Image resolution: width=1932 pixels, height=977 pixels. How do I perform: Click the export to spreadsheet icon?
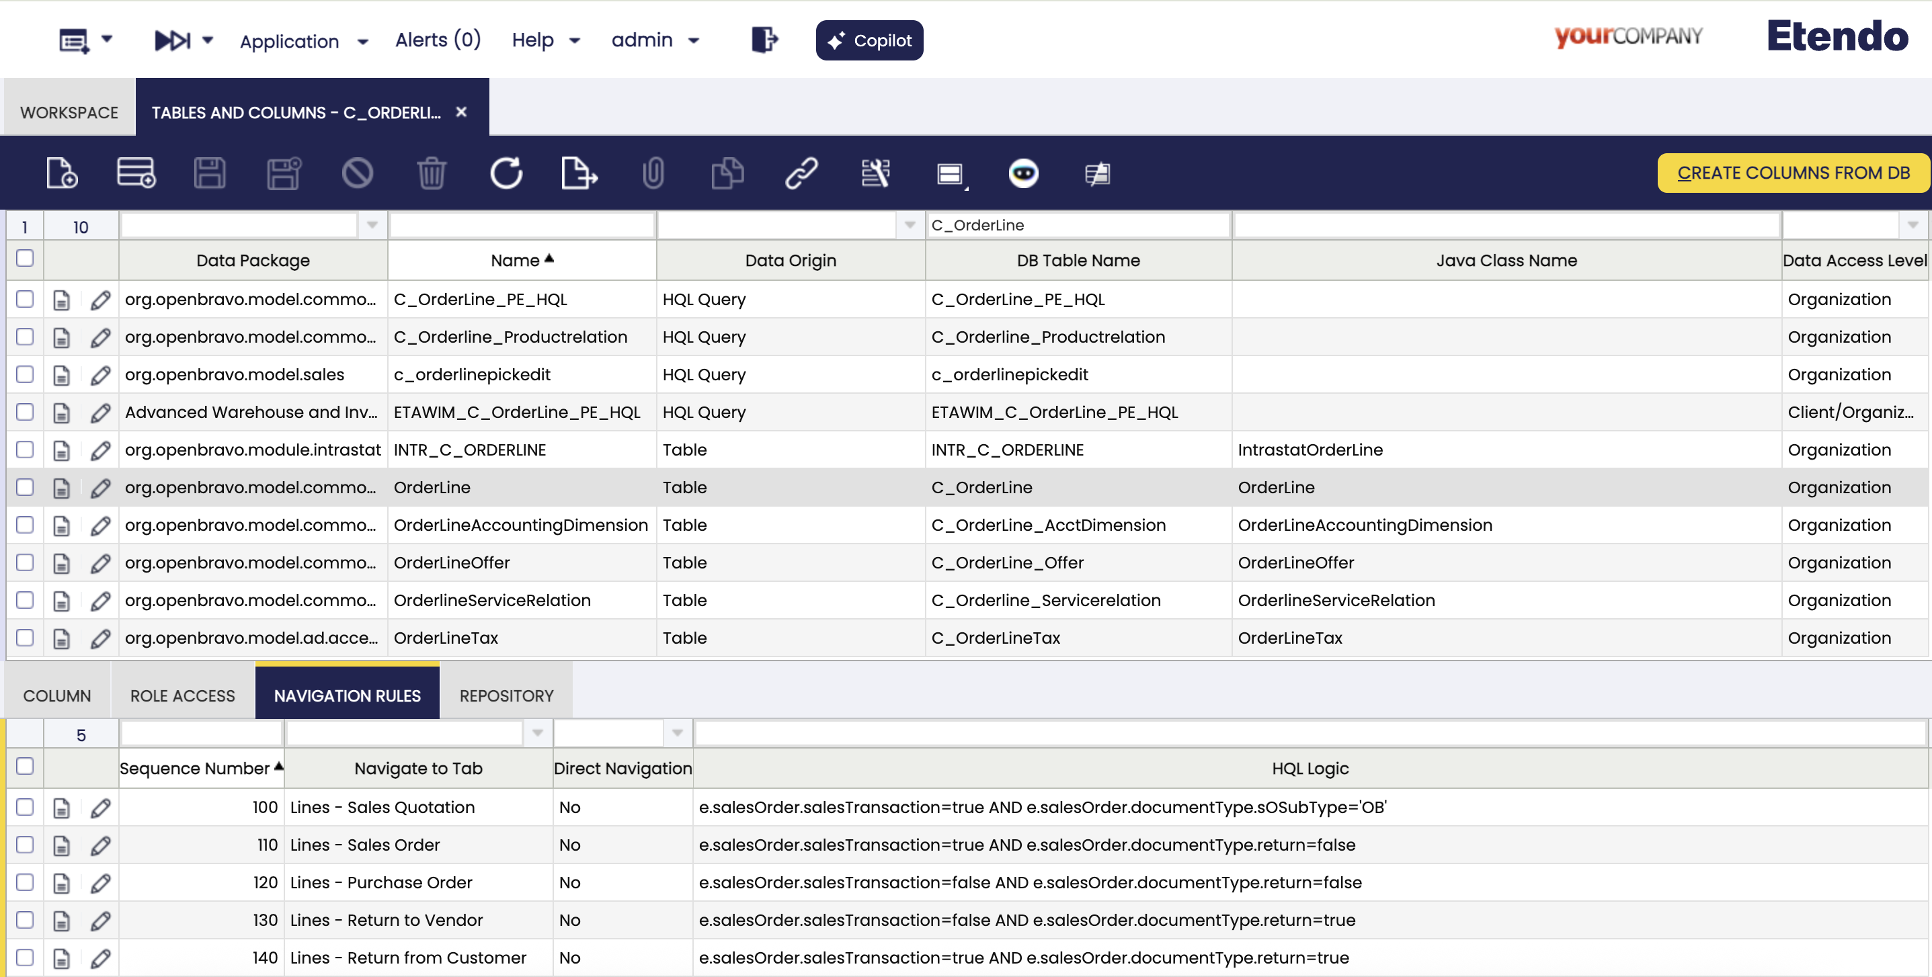[579, 173]
